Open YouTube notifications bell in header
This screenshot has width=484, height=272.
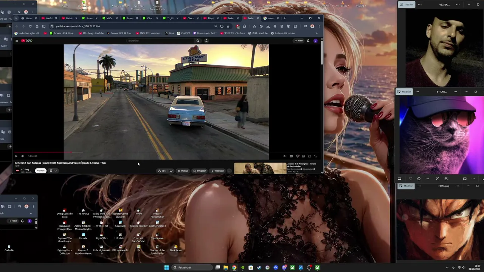308,41
